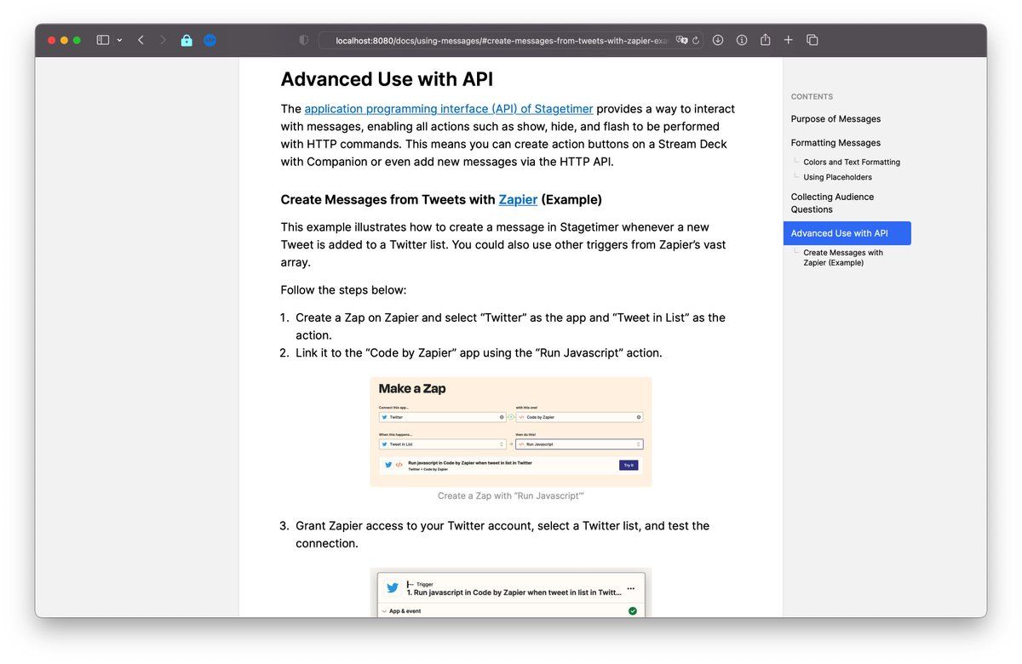
Task: Click the share icon in the toolbar
Action: (765, 40)
